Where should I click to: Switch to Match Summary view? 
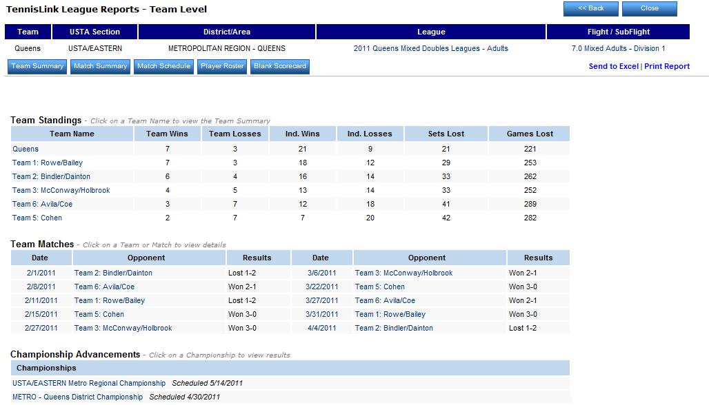(100, 66)
